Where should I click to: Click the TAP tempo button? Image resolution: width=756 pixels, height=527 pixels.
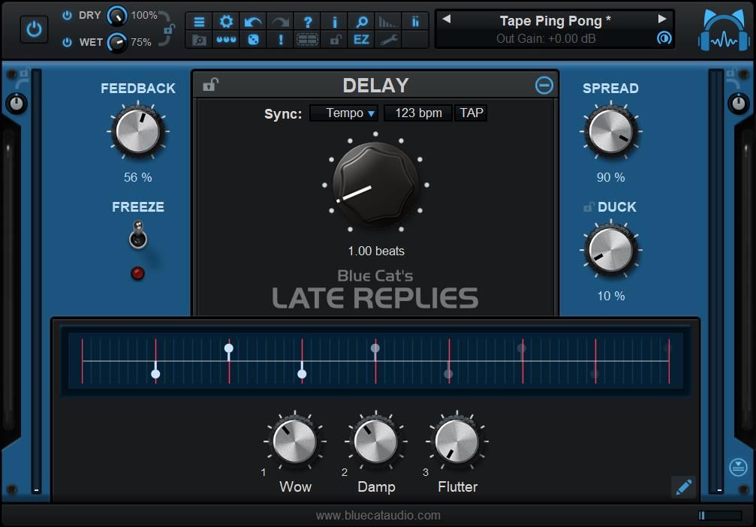(471, 113)
